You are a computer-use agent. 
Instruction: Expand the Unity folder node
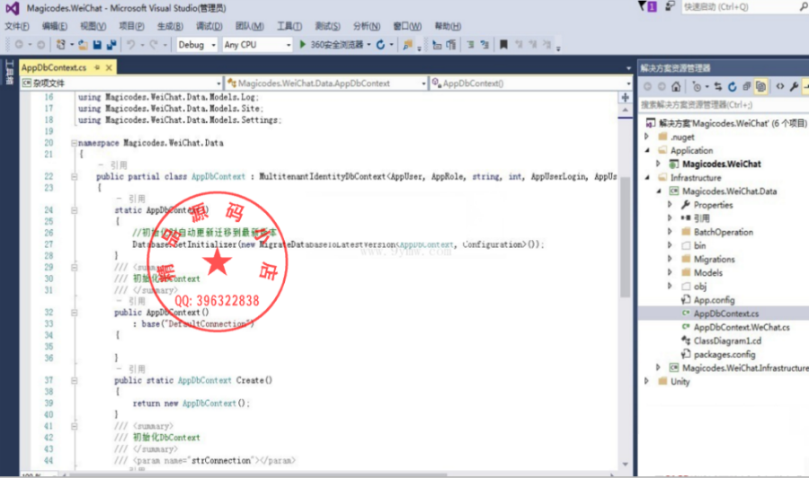coord(646,381)
